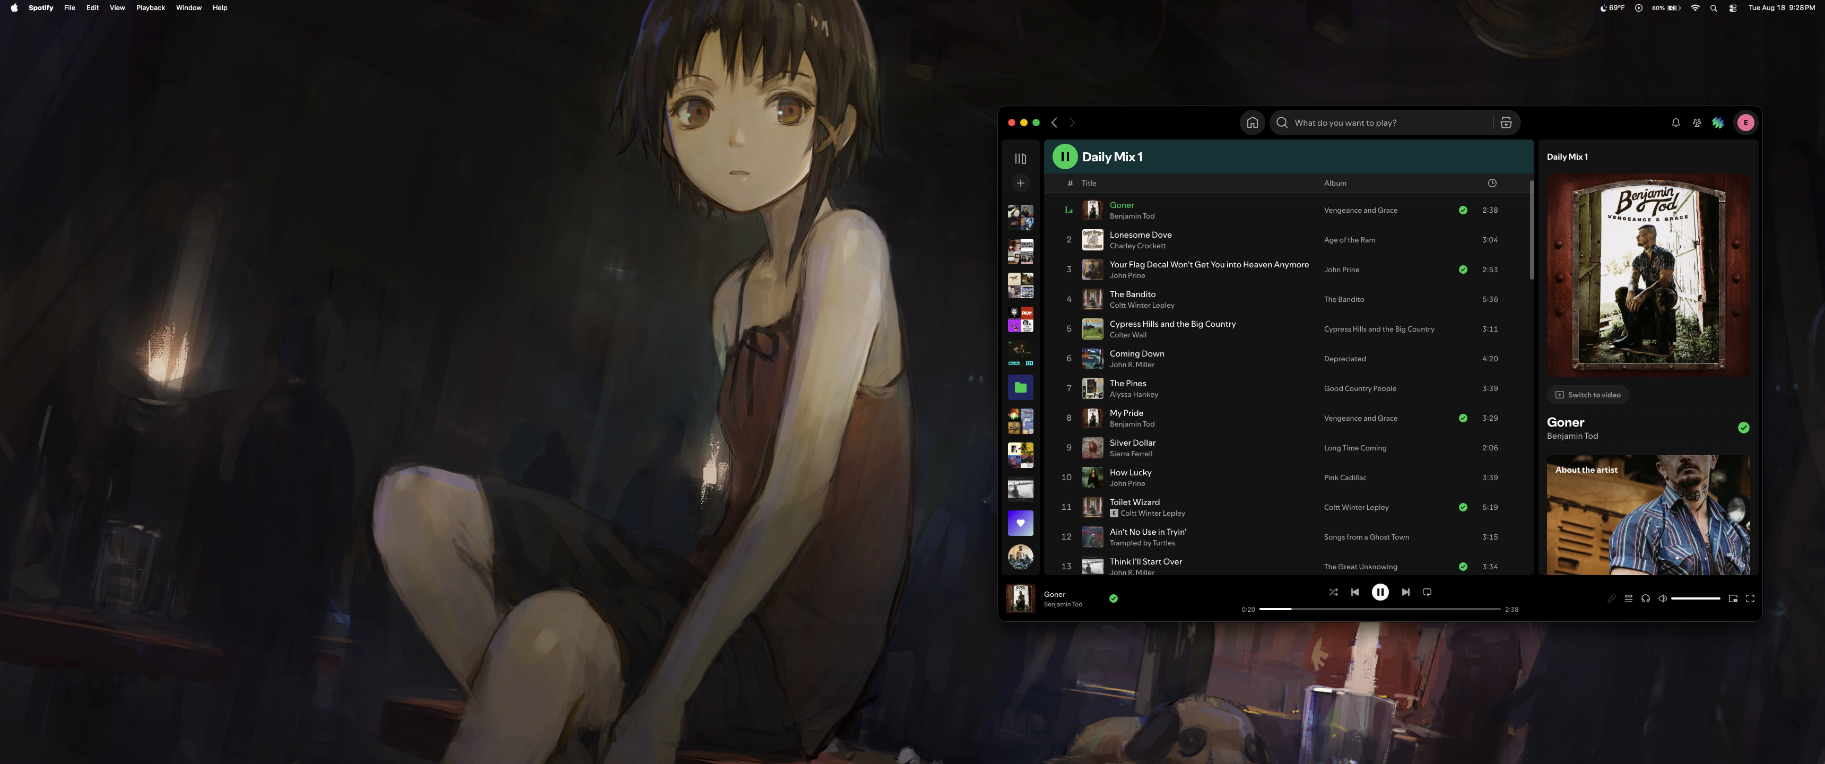Open the Help menu
Image resolution: width=1825 pixels, height=764 pixels.
pos(220,8)
